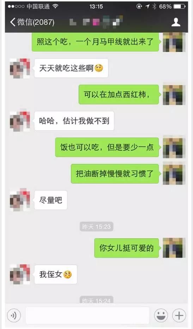Open the emoji sticker picker

[161, 315]
